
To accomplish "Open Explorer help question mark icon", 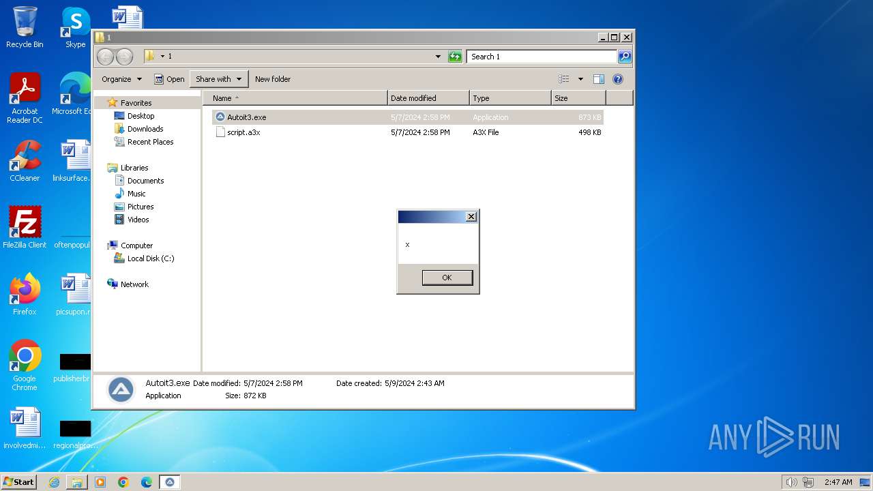I will [x=618, y=79].
